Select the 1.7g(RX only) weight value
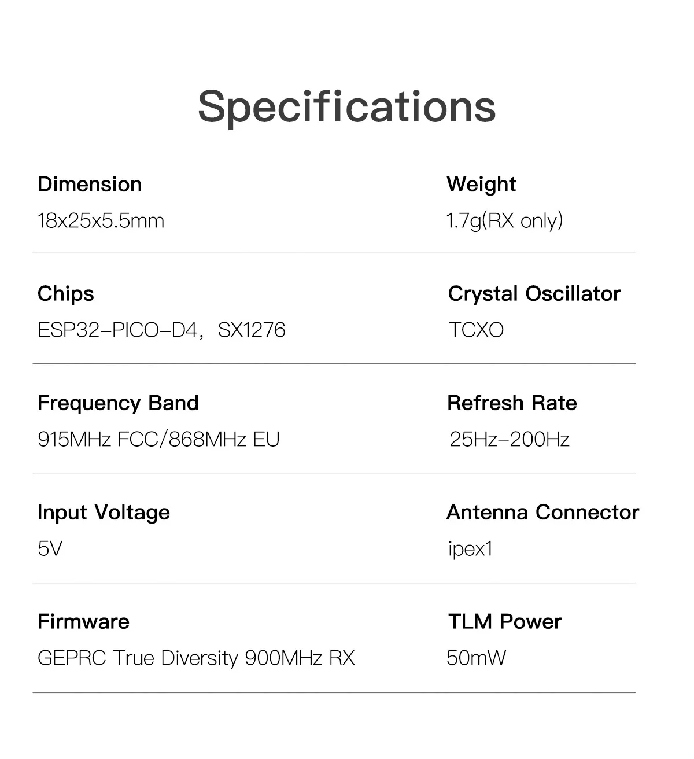Viewport: 694px width, 759px height. 504,220
